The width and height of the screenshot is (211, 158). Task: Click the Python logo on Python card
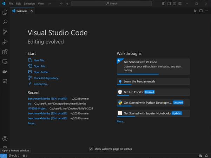[x=120, y=103]
